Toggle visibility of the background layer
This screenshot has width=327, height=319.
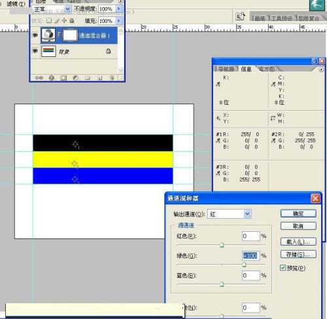(x=35, y=51)
